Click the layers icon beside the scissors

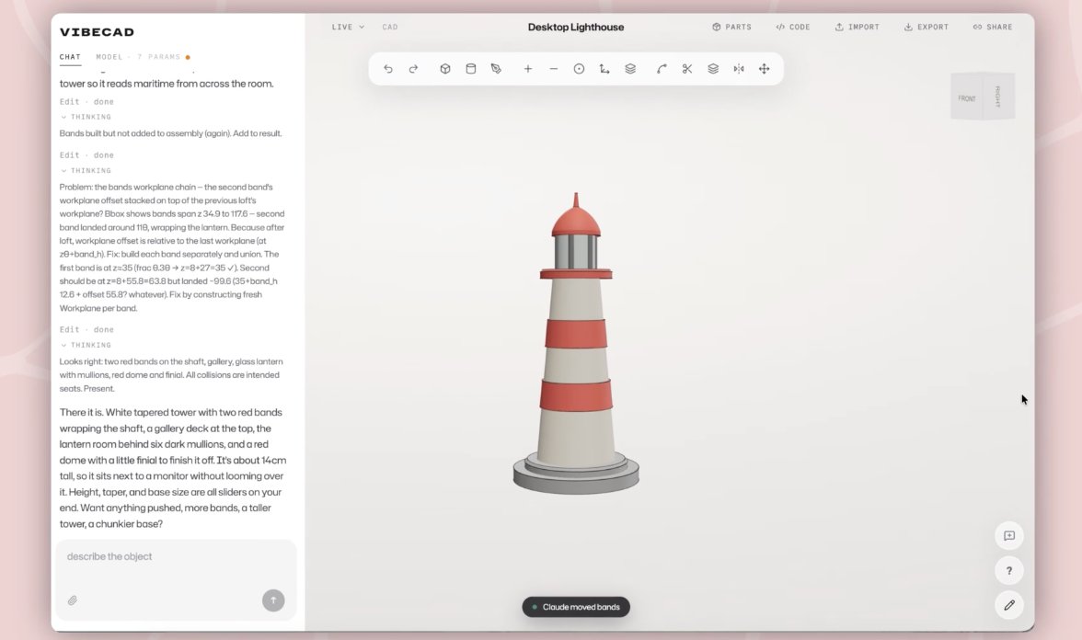tap(713, 69)
